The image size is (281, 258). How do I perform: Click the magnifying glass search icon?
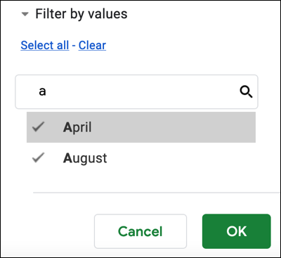(x=246, y=91)
